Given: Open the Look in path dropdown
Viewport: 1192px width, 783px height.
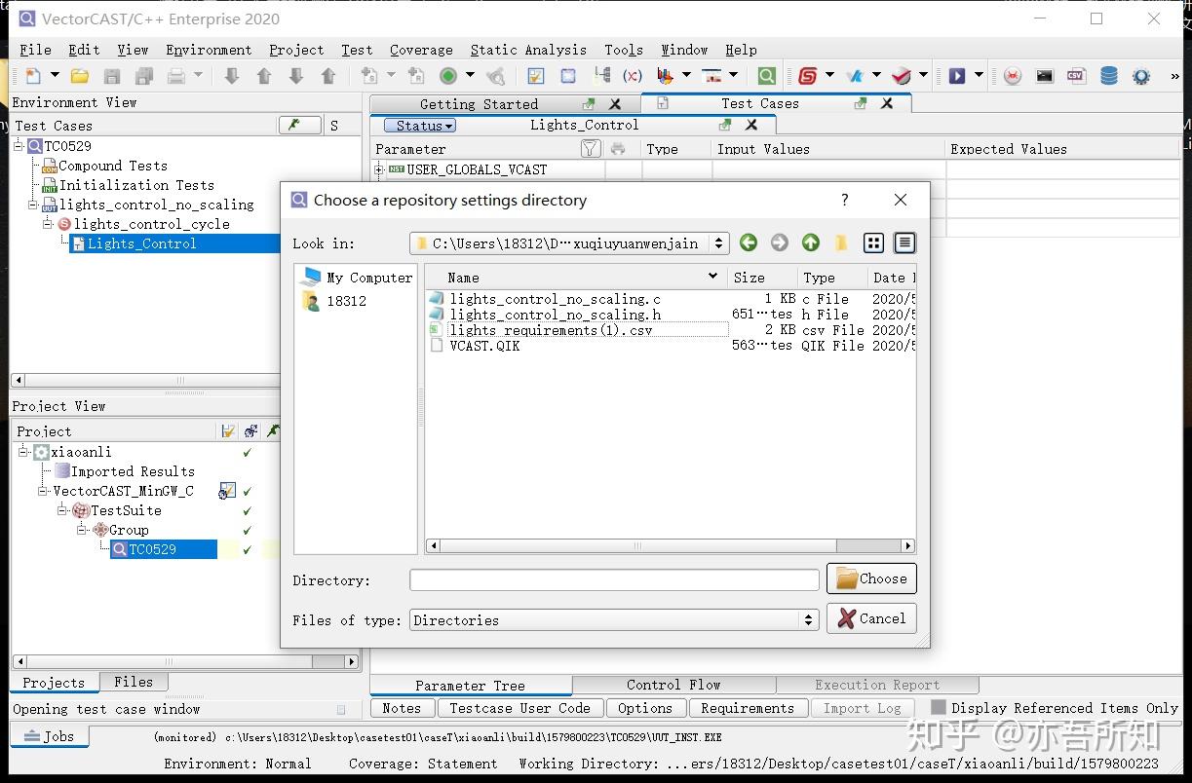Looking at the screenshot, I should 719,243.
